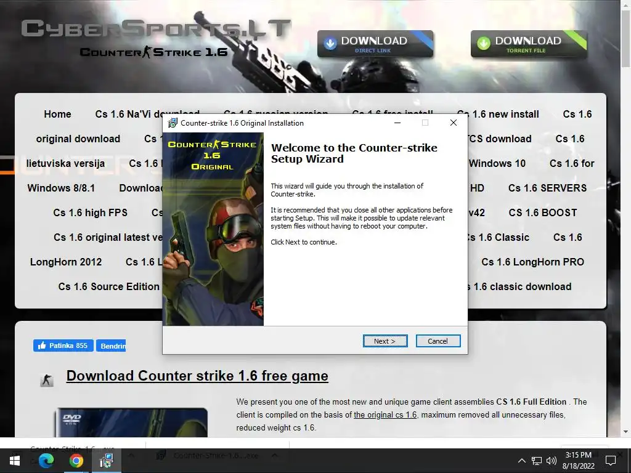Open Google Chrome from taskbar
Screen dimensions: 631x473
(x=76, y=461)
